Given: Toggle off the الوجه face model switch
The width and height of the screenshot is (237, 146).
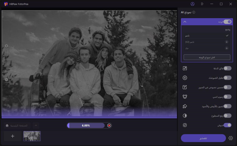Looking at the screenshot, I should tap(228, 22).
